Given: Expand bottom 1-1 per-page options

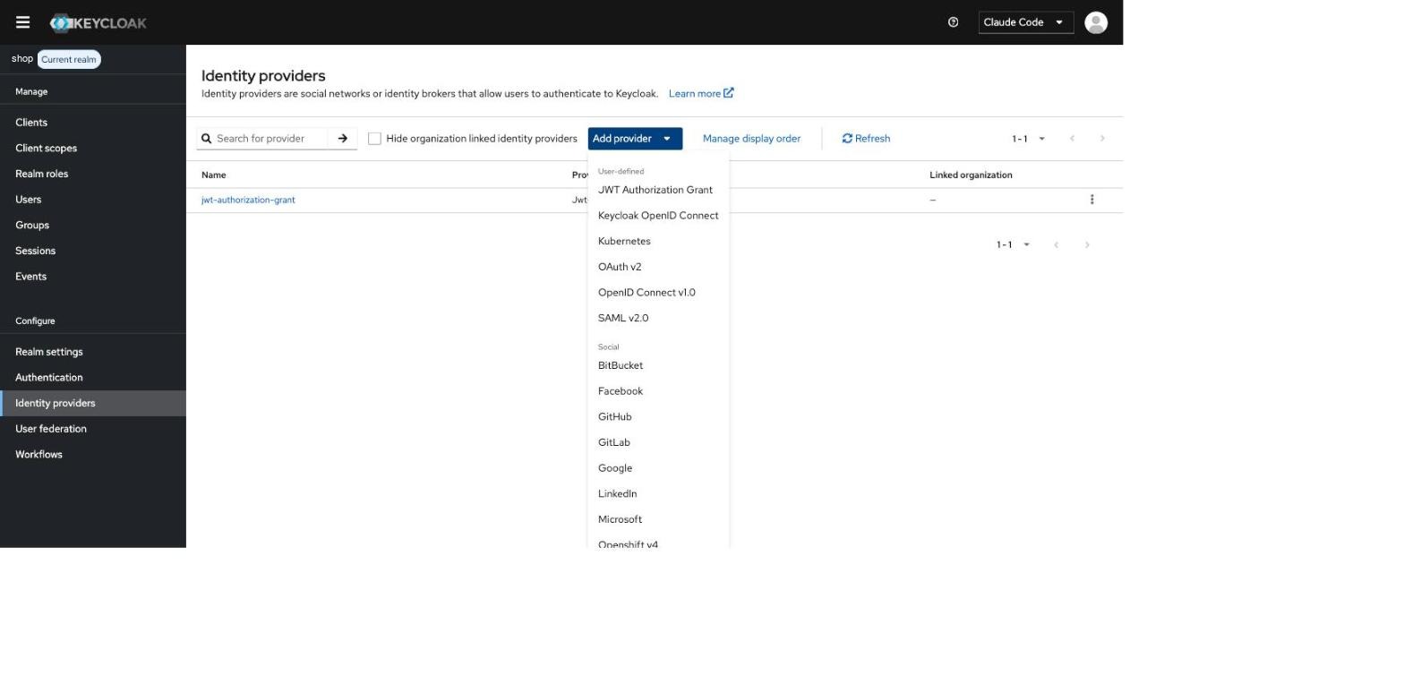Looking at the screenshot, I should tap(1013, 244).
